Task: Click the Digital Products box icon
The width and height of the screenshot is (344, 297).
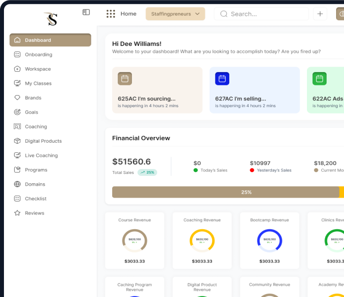Action: click(x=17, y=141)
